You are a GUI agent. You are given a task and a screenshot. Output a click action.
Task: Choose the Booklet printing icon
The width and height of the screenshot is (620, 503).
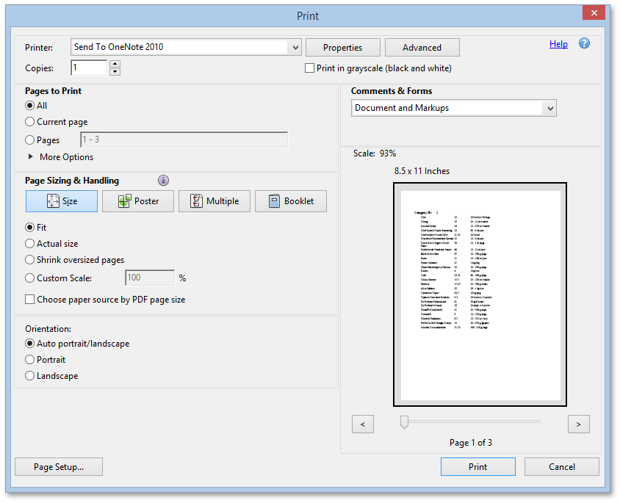290,200
